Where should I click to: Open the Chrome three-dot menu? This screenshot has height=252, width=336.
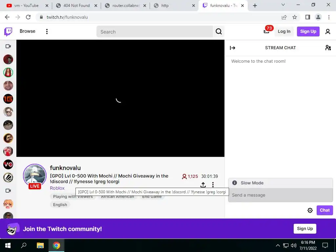pyautogui.click(x=329, y=17)
